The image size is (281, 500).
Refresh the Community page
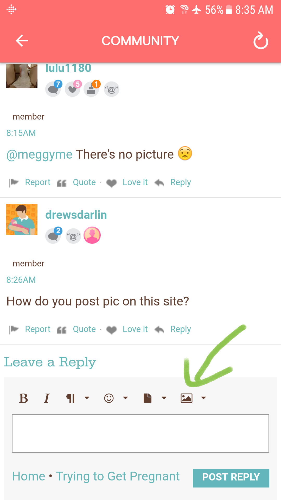[x=261, y=41]
